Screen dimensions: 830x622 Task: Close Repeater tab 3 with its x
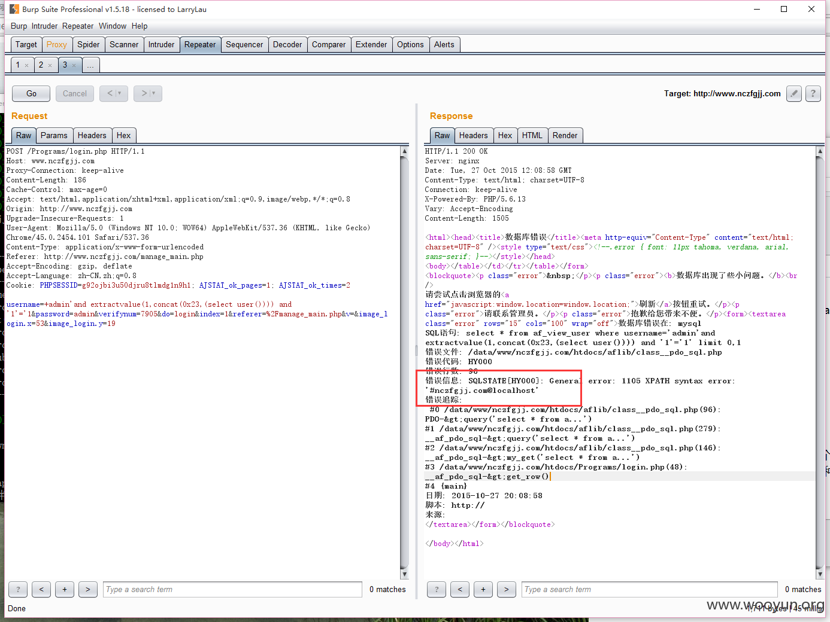[x=74, y=65]
